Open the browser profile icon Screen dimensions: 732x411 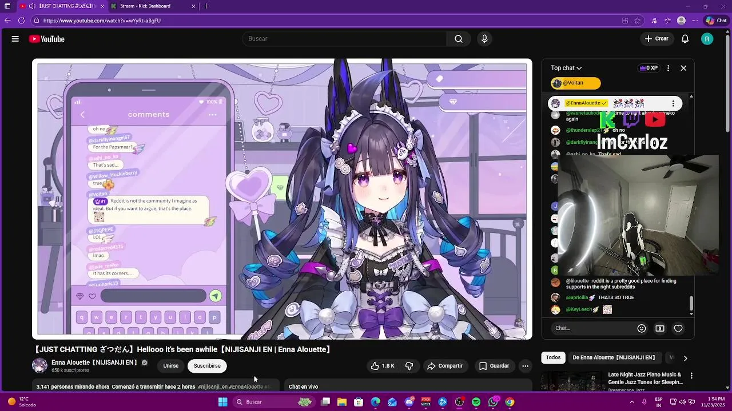(x=681, y=21)
